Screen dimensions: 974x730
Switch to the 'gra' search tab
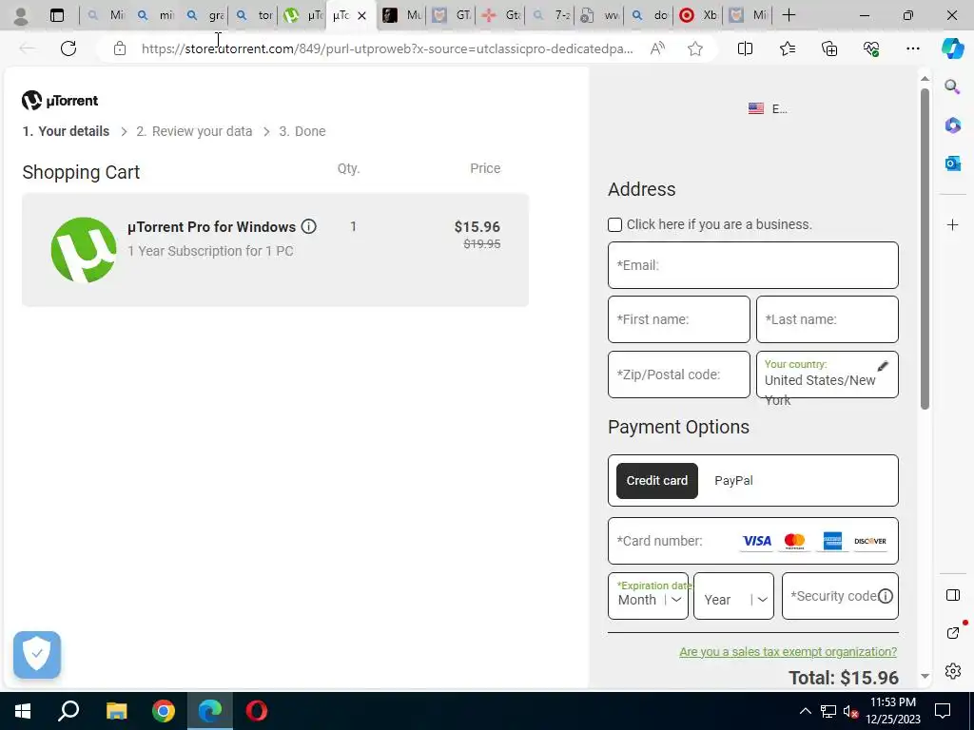coord(205,15)
